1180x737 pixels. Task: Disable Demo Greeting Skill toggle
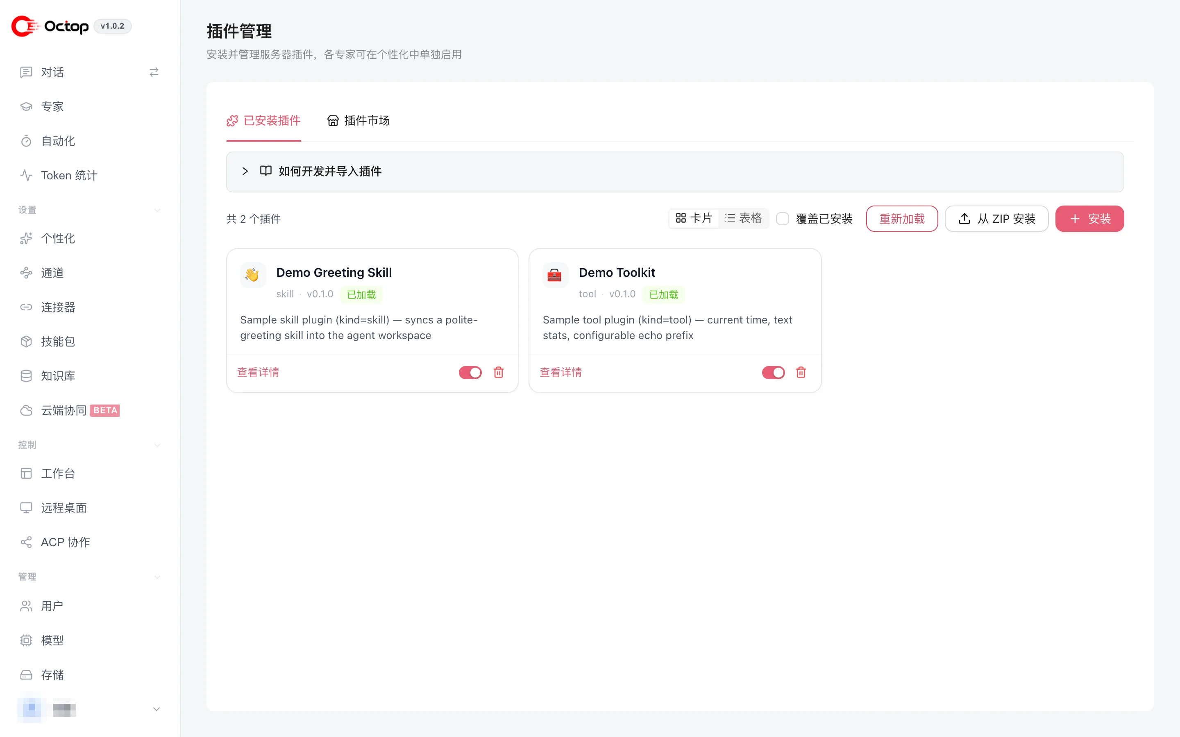(x=470, y=373)
